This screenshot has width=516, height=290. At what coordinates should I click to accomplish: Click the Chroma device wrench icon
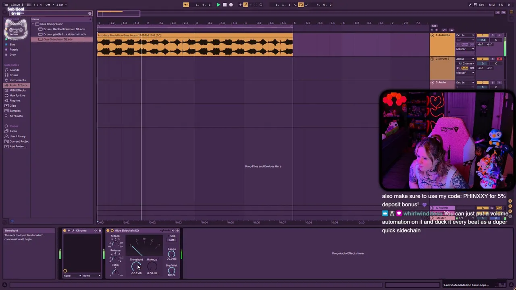pos(73,231)
